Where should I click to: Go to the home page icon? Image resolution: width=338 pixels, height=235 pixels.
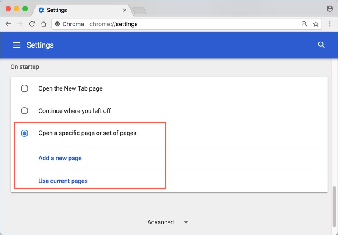click(x=44, y=24)
